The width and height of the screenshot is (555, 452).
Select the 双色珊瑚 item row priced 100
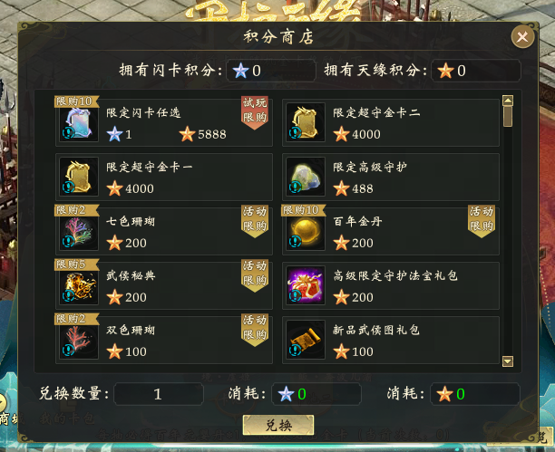(x=164, y=340)
